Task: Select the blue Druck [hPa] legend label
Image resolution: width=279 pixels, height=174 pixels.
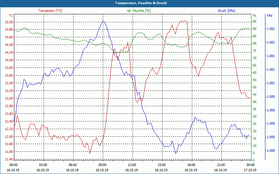Action: pos(226,11)
